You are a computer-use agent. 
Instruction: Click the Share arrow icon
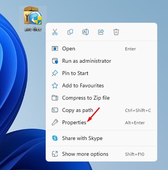point(101,32)
